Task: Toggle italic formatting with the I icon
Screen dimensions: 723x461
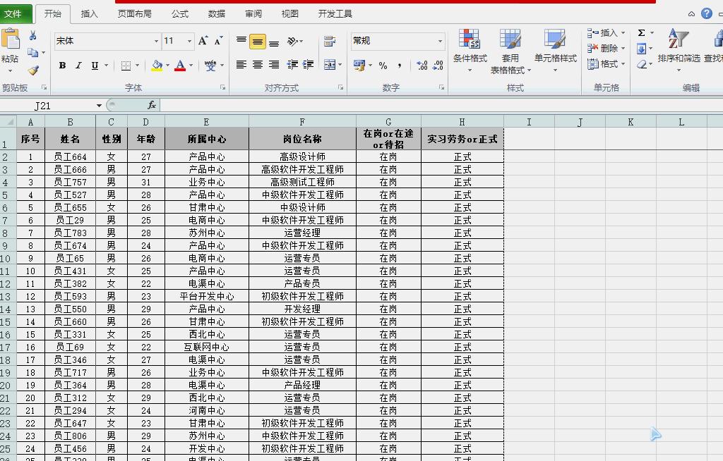Action: click(x=78, y=65)
